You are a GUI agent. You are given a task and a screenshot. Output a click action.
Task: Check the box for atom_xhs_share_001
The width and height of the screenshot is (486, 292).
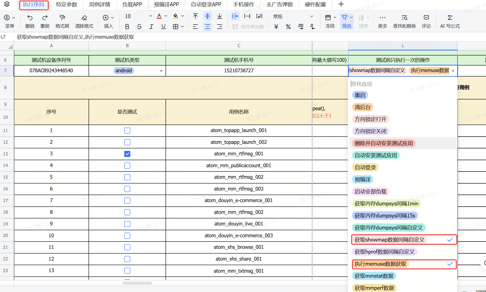127,259
